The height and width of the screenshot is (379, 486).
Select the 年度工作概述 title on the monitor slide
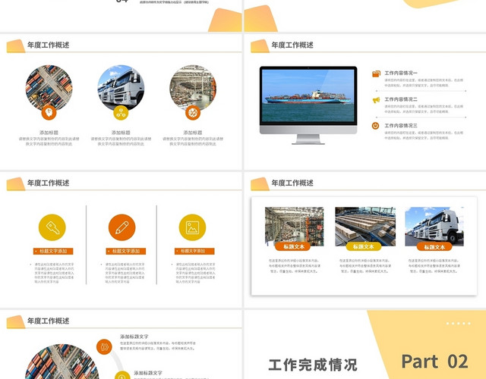tap(292, 45)
